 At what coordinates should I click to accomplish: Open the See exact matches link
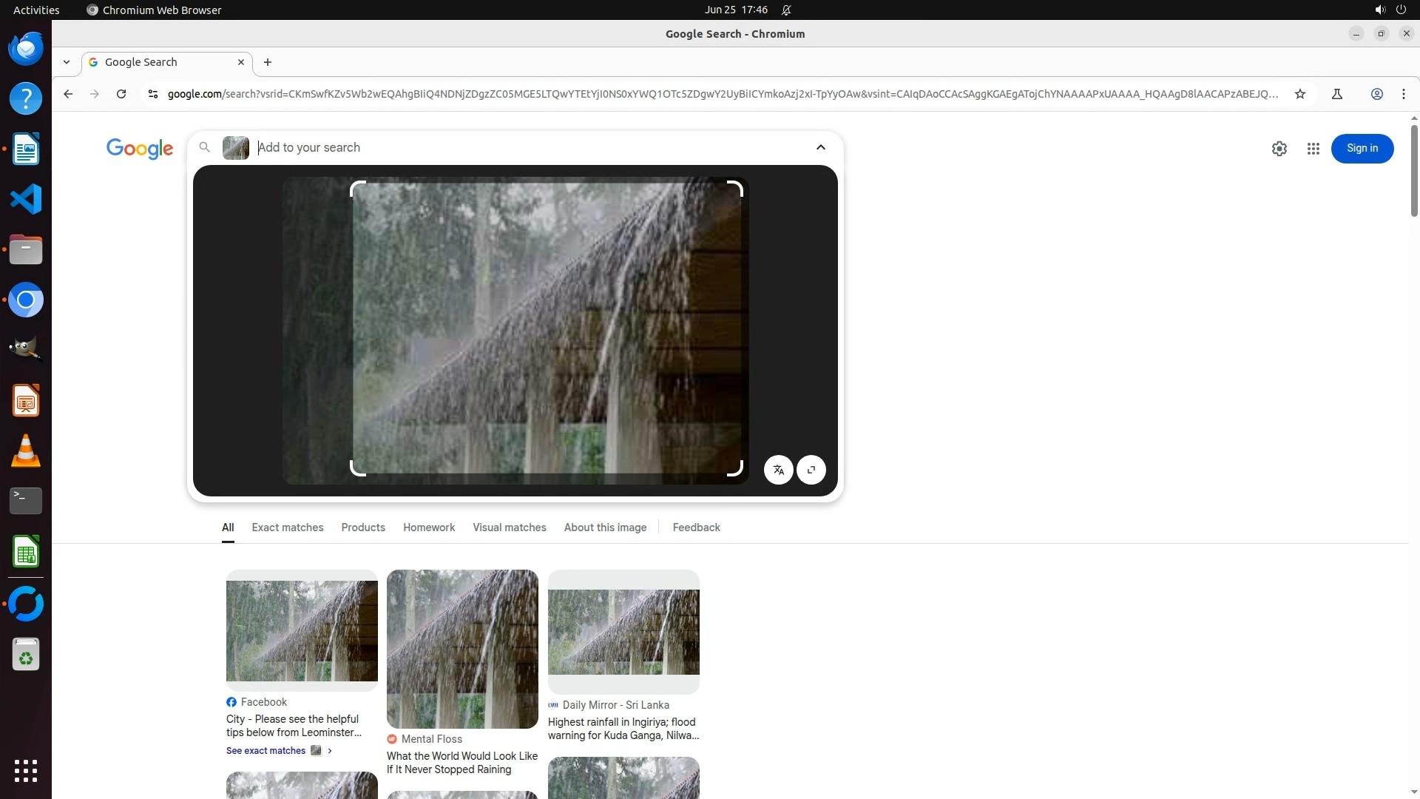click(266, 750)
